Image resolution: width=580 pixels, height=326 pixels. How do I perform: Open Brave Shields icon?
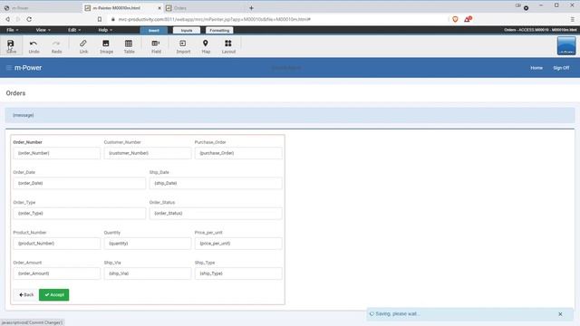click(455, 19)
